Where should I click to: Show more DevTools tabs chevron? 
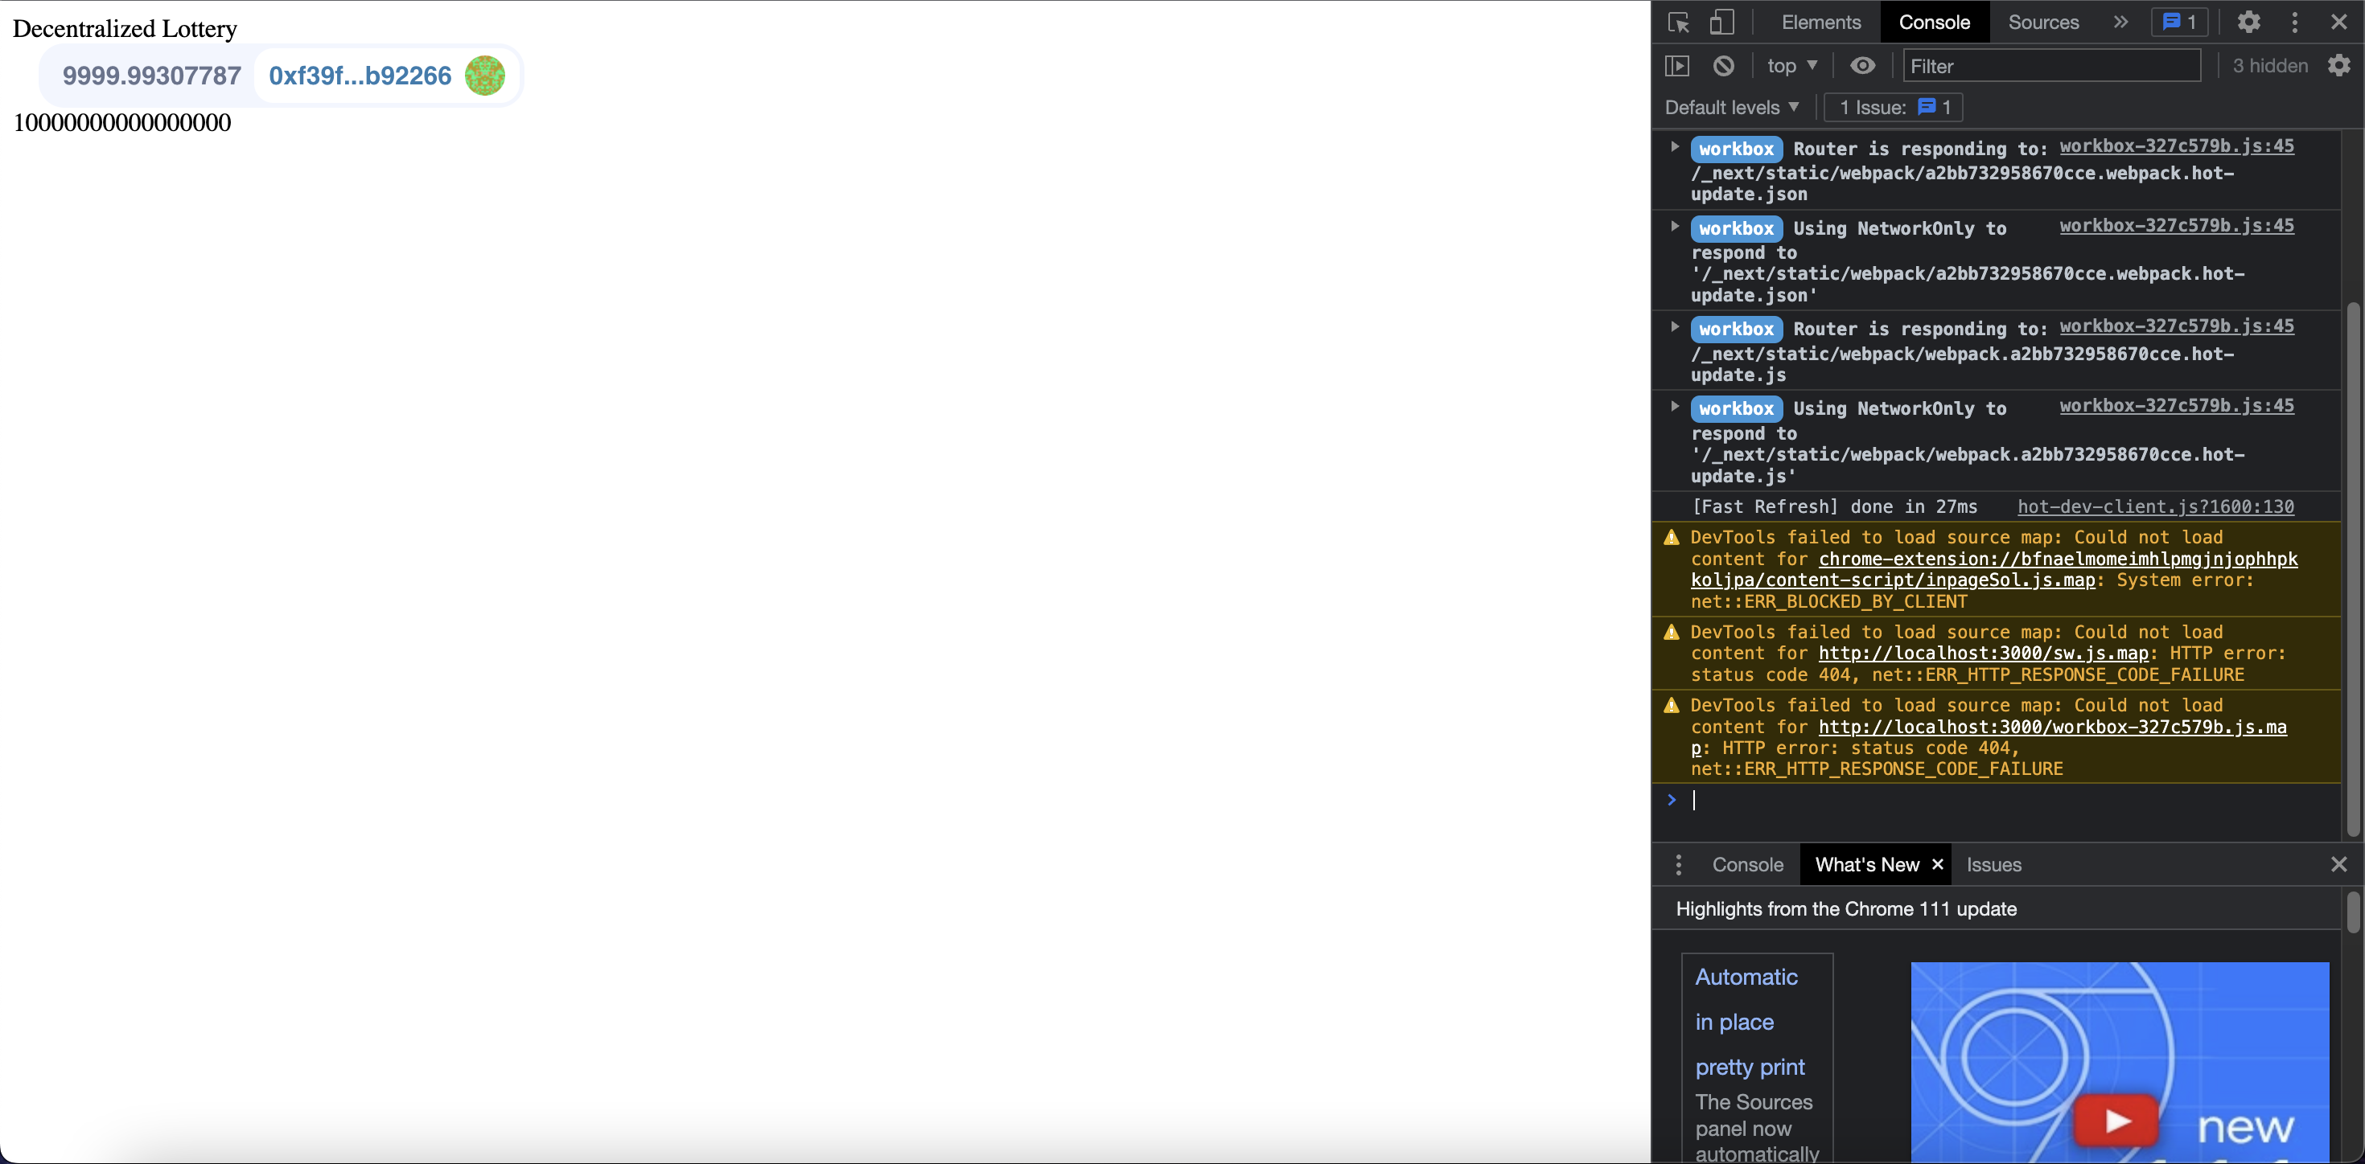pos(2119,22)
